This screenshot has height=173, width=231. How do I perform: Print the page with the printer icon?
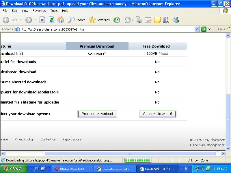[139, 20]
